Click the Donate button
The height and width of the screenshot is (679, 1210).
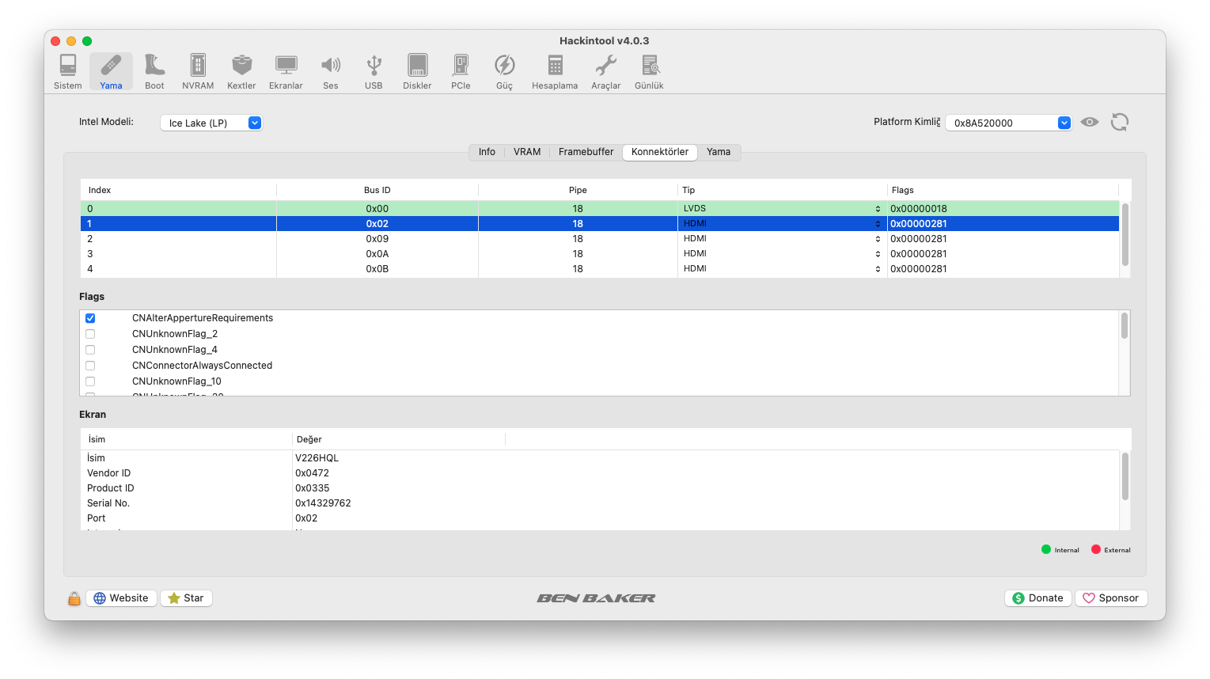pos(1037,598)
